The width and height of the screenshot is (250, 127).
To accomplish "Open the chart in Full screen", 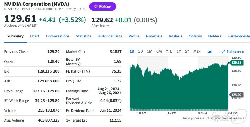I will click(233, 52).
